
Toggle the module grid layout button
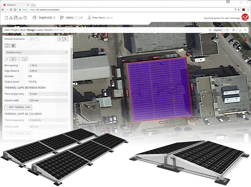13,45
